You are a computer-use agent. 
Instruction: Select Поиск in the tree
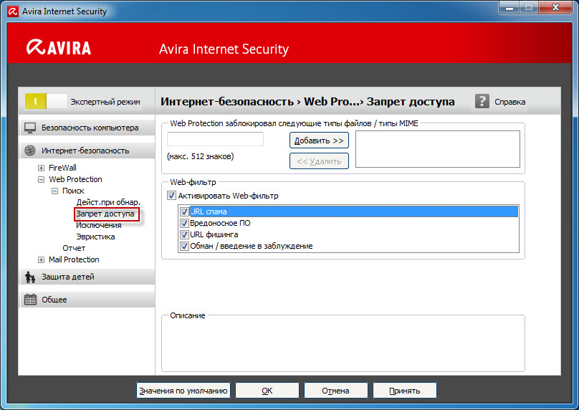click(x=73, y=191)
